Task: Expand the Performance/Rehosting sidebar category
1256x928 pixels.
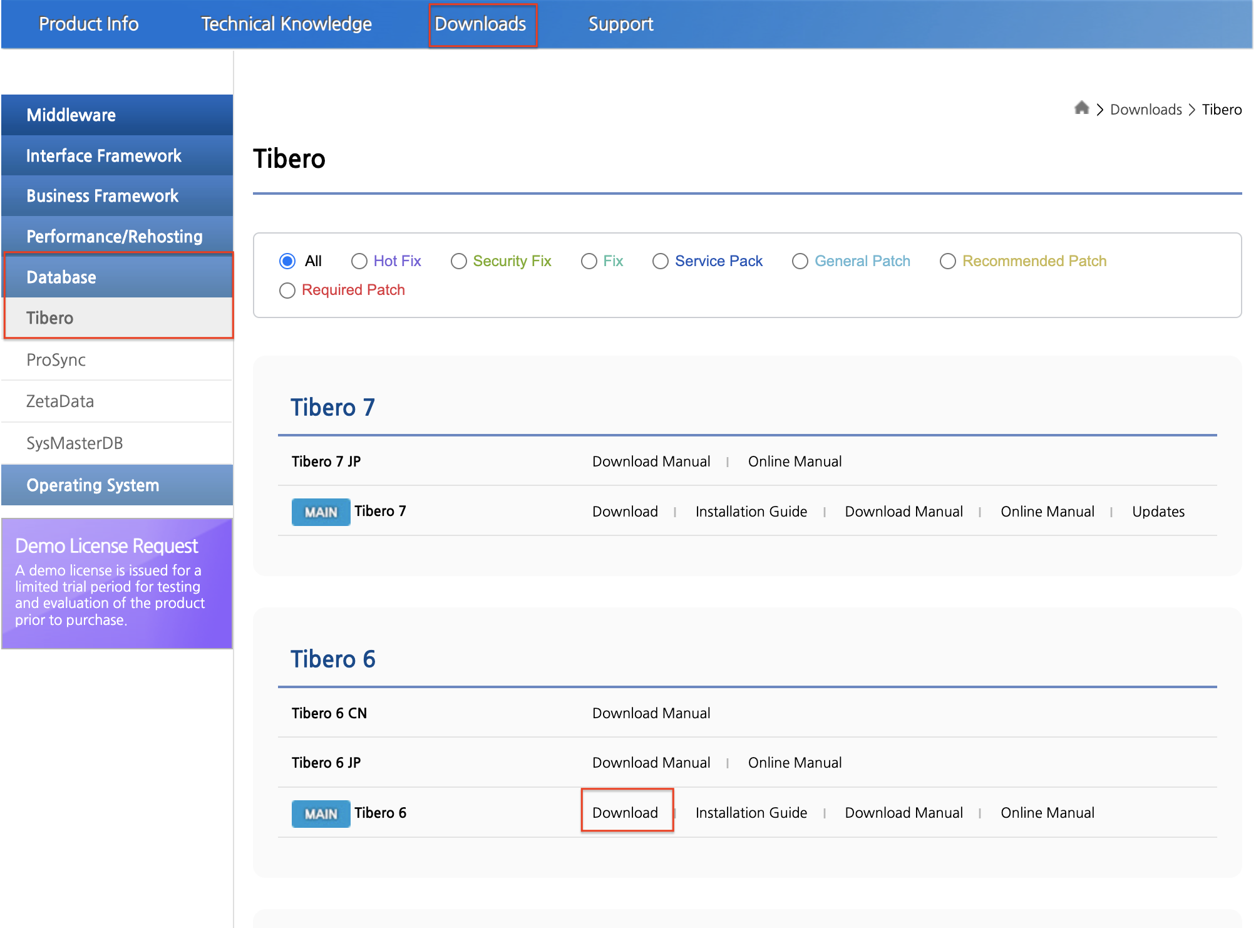Action: [x=117, y=237]
